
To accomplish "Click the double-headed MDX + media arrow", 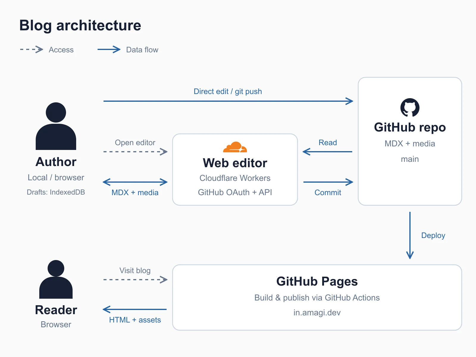I will (x=135, y=182).
